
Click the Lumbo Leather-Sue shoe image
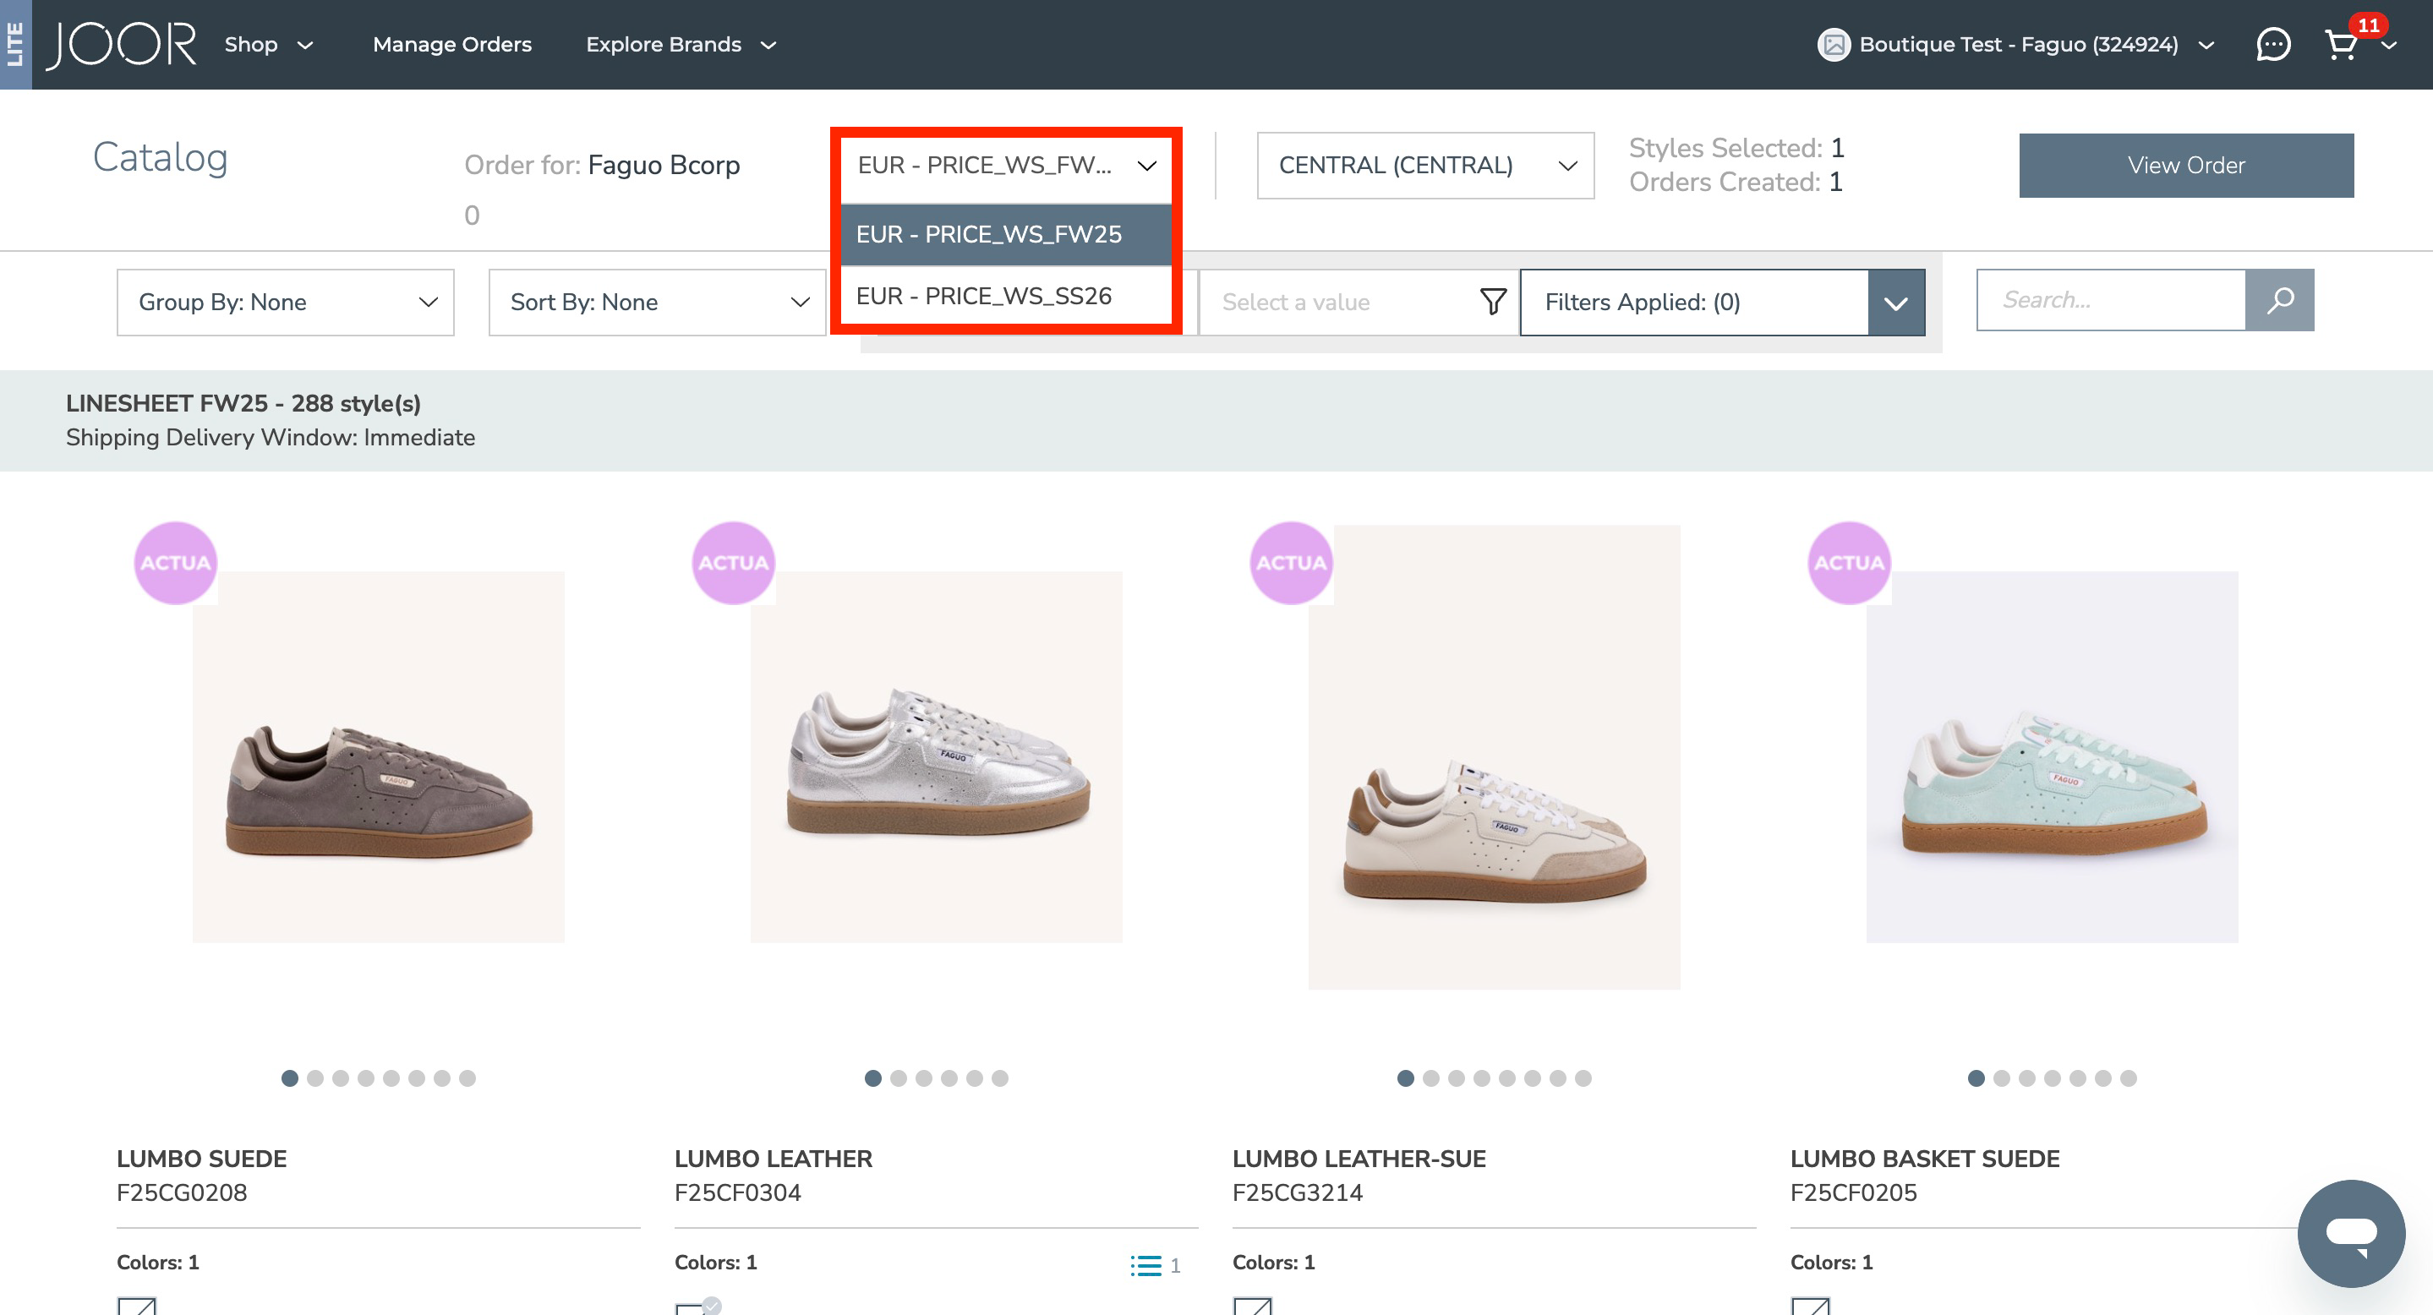(x=1493, y=757)
